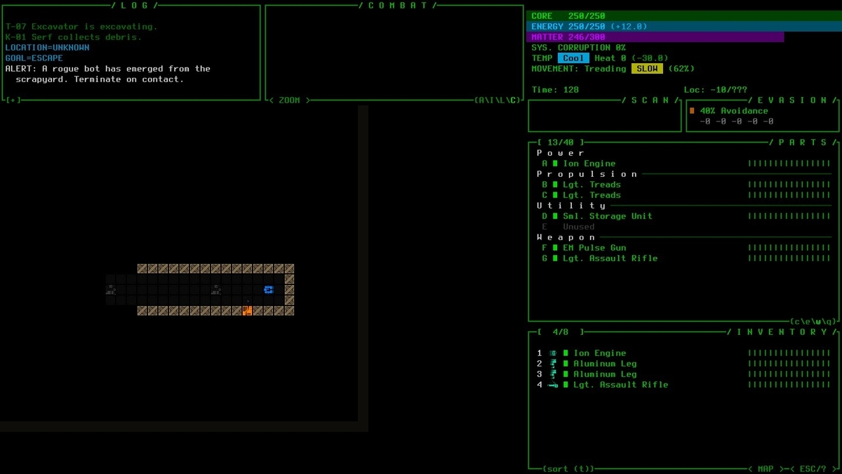This screenshot has width=842, height=474.
Task: Select the highlighted w parts display mode
Action: point(817,322)
